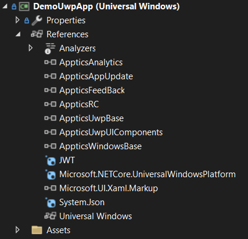Viewport: 248px width, 239px height.
Task: Click the Analyzers icon
Action: coord(50,48)
